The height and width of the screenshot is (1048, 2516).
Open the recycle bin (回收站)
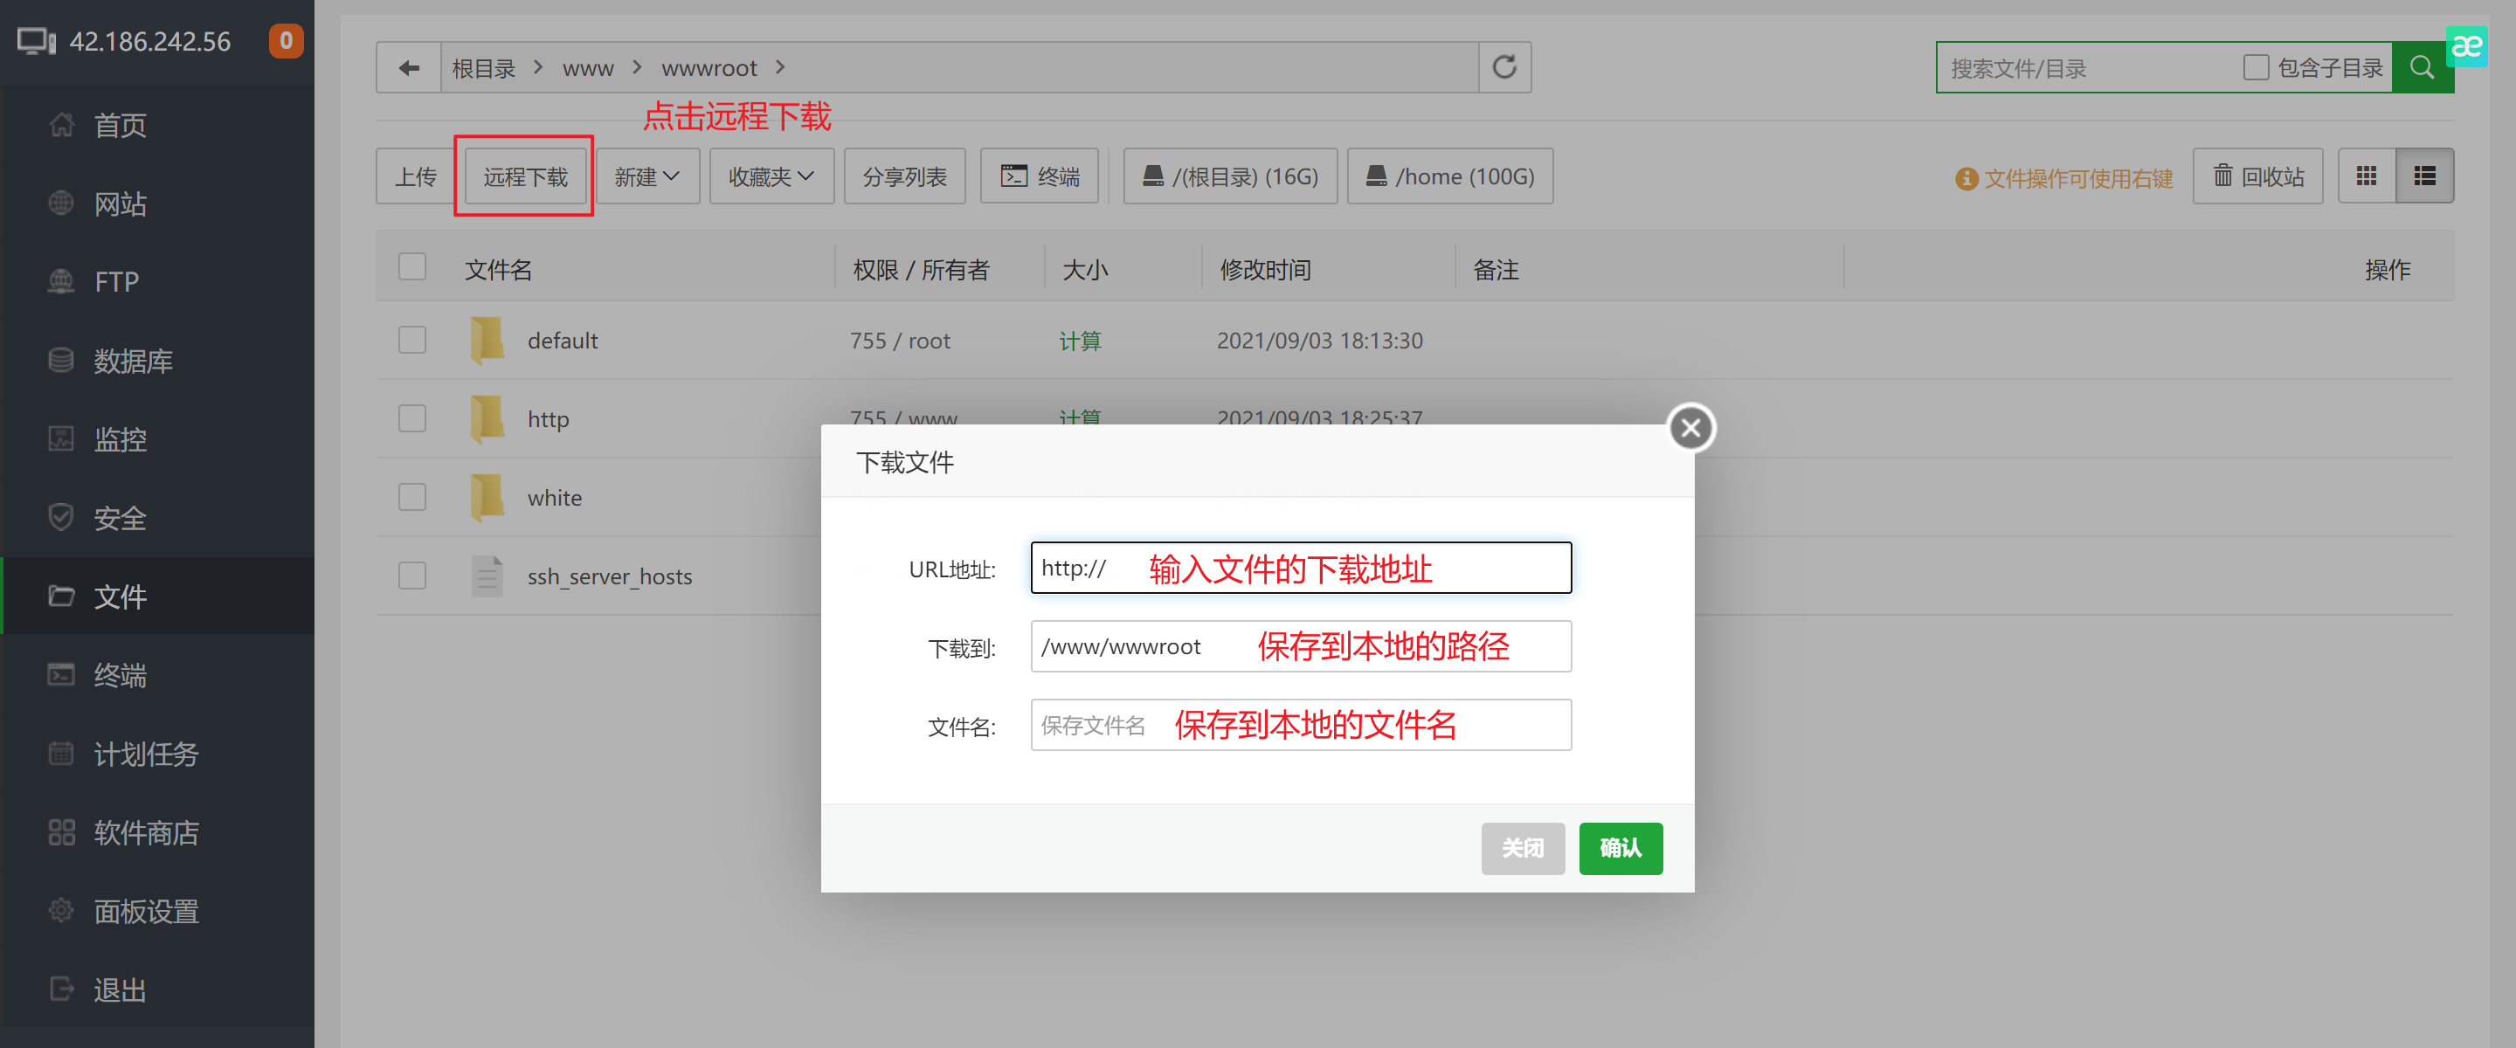pyautogui.click(x=2257, y=176)
